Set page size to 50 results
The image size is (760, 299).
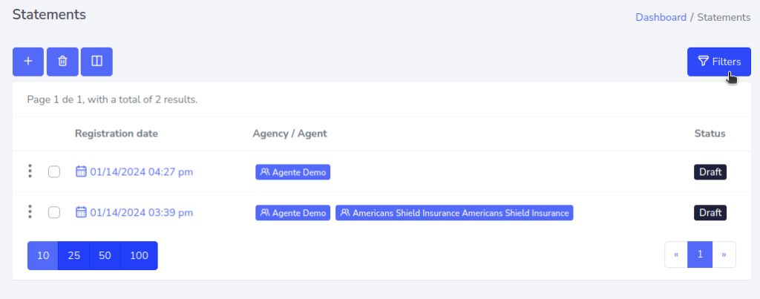[105, 255]
